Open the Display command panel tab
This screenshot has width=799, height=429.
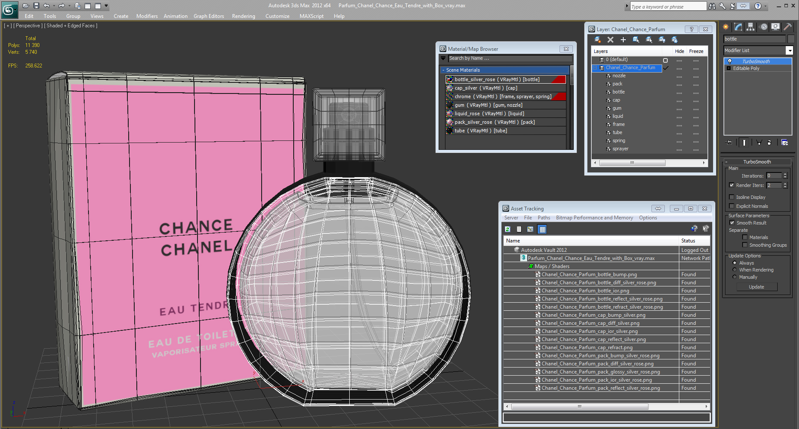point(775,27)
